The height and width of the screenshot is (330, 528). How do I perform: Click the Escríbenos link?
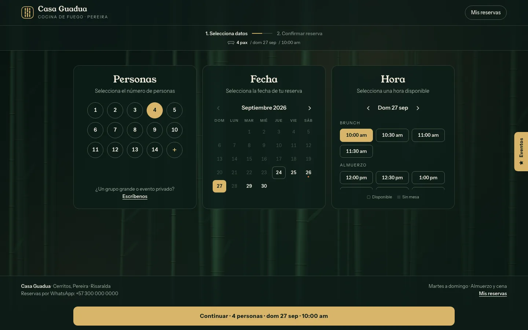pos(135,197)
